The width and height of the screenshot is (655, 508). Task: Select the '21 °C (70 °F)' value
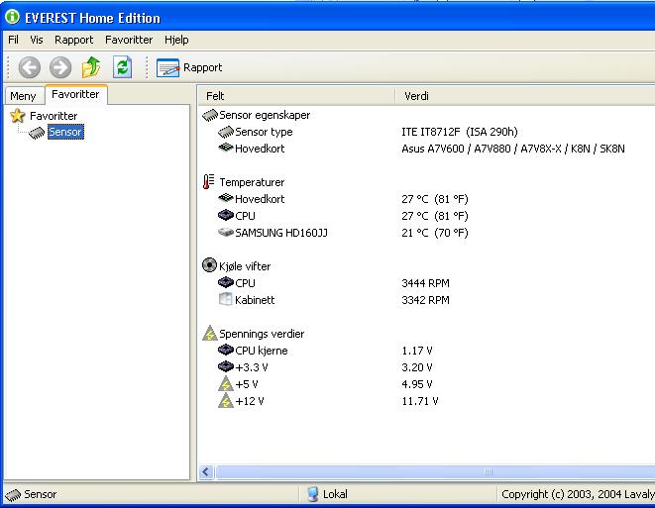(x=435, y=233)
